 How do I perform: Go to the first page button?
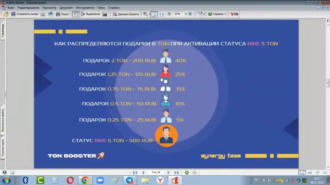[135, 173]
